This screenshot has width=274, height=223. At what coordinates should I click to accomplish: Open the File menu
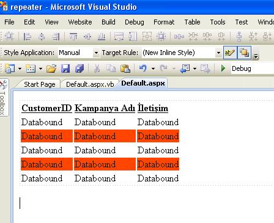(x=9, y=22)
